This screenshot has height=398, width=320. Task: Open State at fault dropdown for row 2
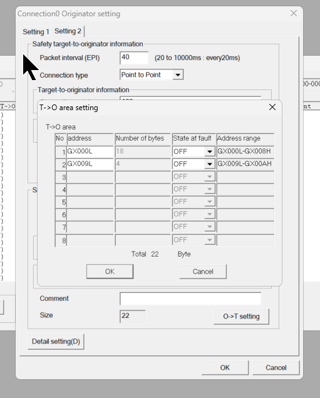tap(209, 164)
